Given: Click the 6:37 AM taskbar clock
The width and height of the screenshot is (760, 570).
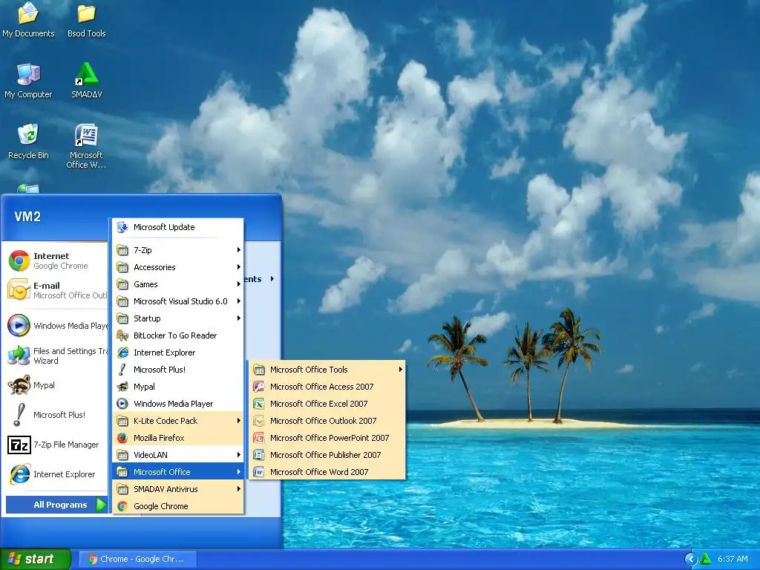Looking at the screenshot, I should coord(733,559).
